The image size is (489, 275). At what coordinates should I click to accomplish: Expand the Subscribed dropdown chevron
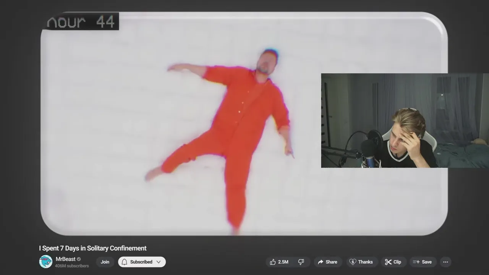[159, 262]
